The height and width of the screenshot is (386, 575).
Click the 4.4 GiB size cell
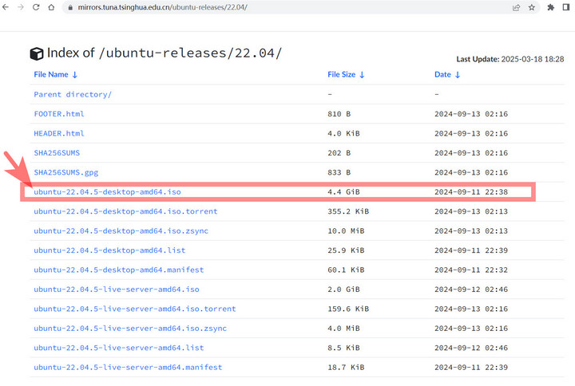tap(343, 192)
